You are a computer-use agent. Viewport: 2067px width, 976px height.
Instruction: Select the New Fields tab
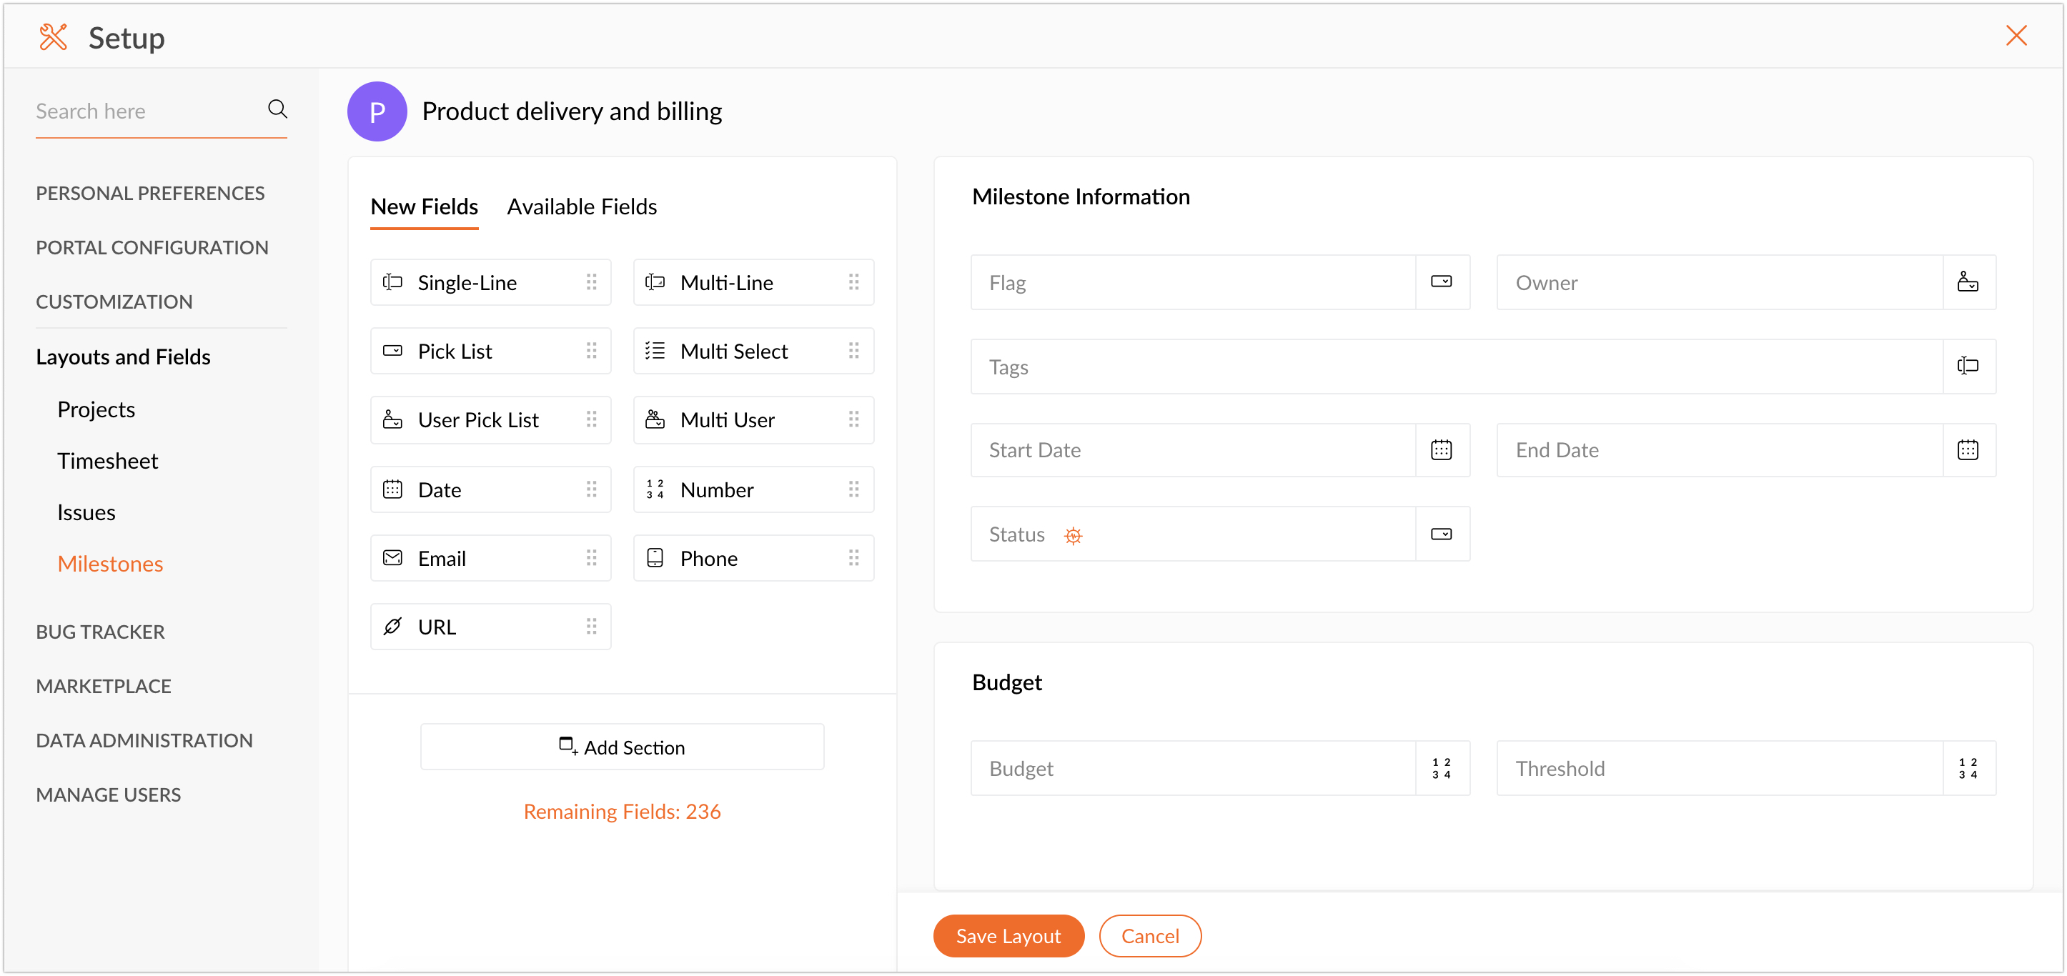tap(424, 207)
